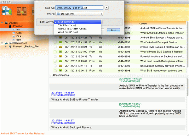Click received message icon at 19:06:12
The height and width of the screenshot is (136, 189).
(x=60, y=71)
